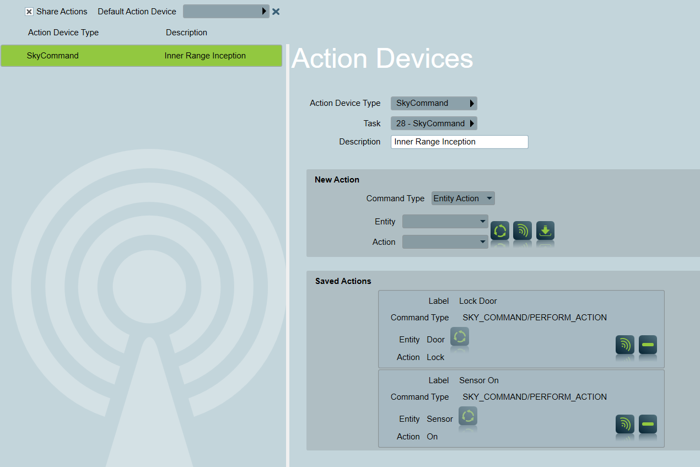The image size is (700, 467).
Task: Click the Description column header
Action: click(x=187, y=33)
